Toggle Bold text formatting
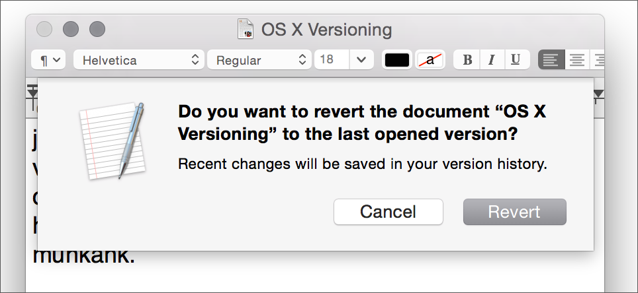Viewport: 638px width, 293px height. click(467, 60)
